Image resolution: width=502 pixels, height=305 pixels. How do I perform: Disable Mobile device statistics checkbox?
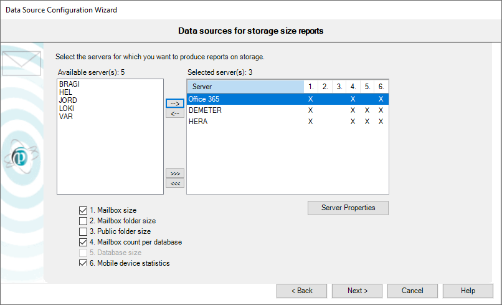point(83,263)
